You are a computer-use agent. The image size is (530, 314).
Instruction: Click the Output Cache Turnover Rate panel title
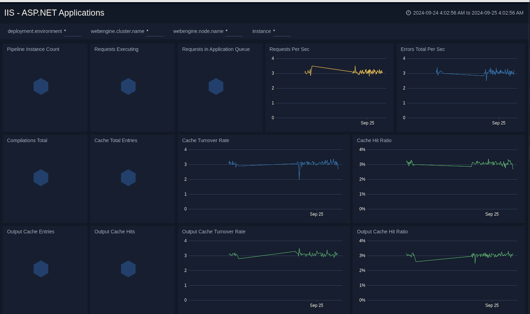pyautogui.click(x=214, y=232)
